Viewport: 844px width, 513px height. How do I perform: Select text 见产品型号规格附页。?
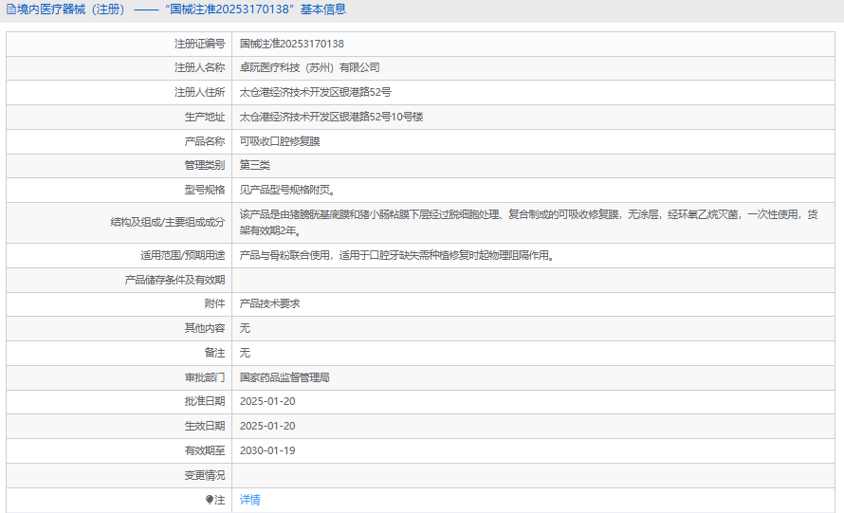point(289,190)
